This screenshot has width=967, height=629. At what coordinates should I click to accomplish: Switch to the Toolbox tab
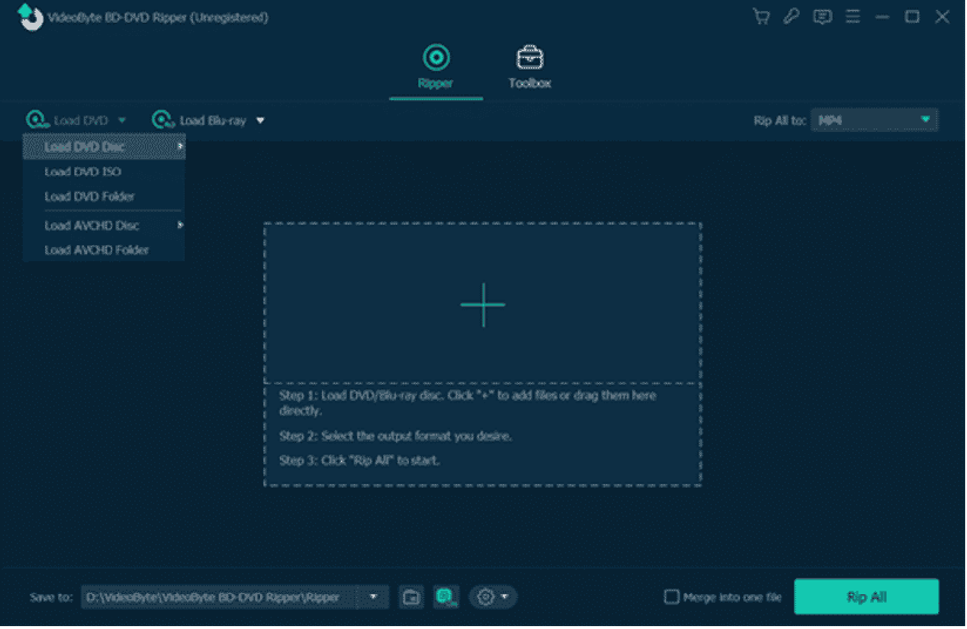(529, 66)
